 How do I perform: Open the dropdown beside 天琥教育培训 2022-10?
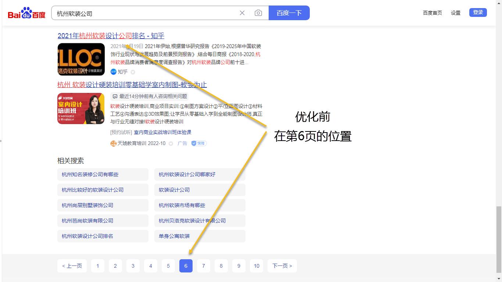pyautogui.click(x=171, y=143)
